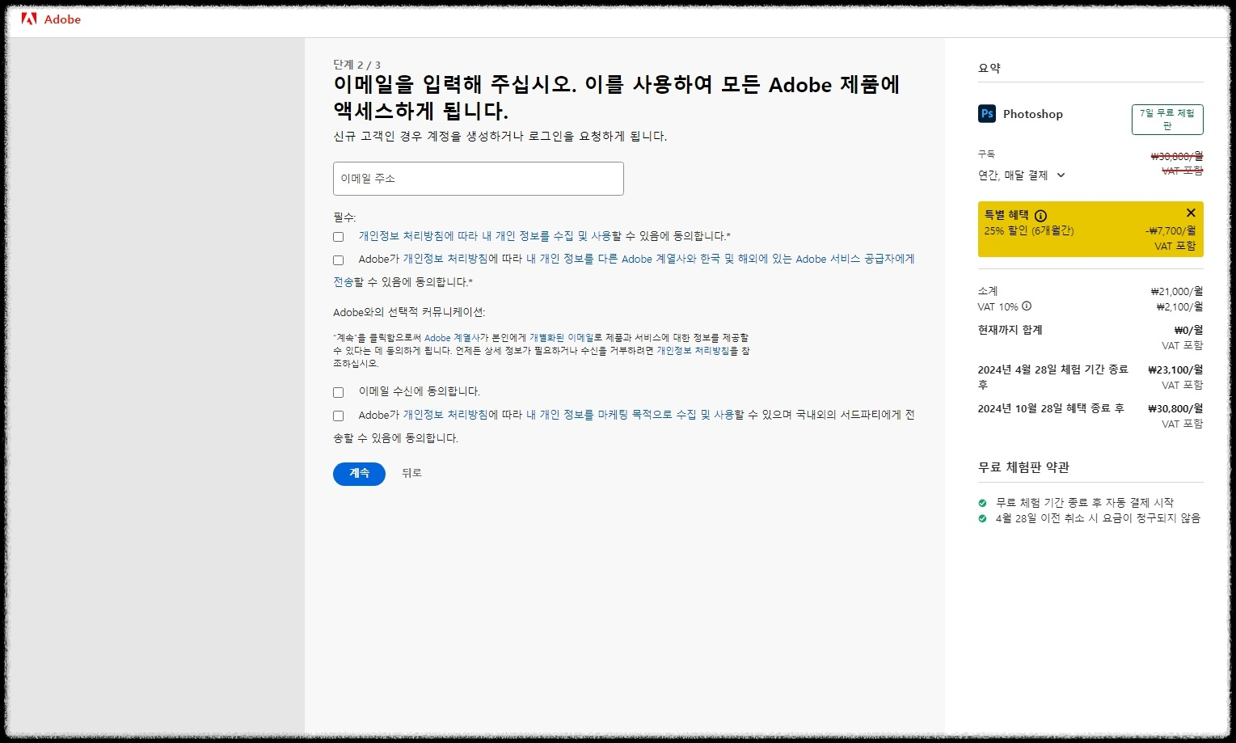Click the 7일 무료 체험판 badge
Image resolution: width=1236 pixels, height=743 pixels.
[x=1167, y=120]
